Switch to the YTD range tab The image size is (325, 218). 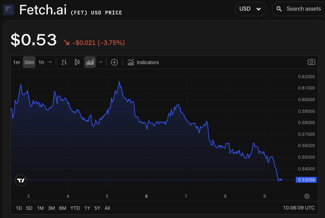pos(75,208)
